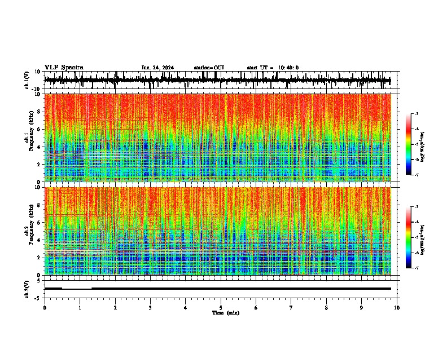Image resolution: width=447 pixels, height=345 pixels.
Task: Click the "0" tick on the time axis
Action: (x=45, y=308)
